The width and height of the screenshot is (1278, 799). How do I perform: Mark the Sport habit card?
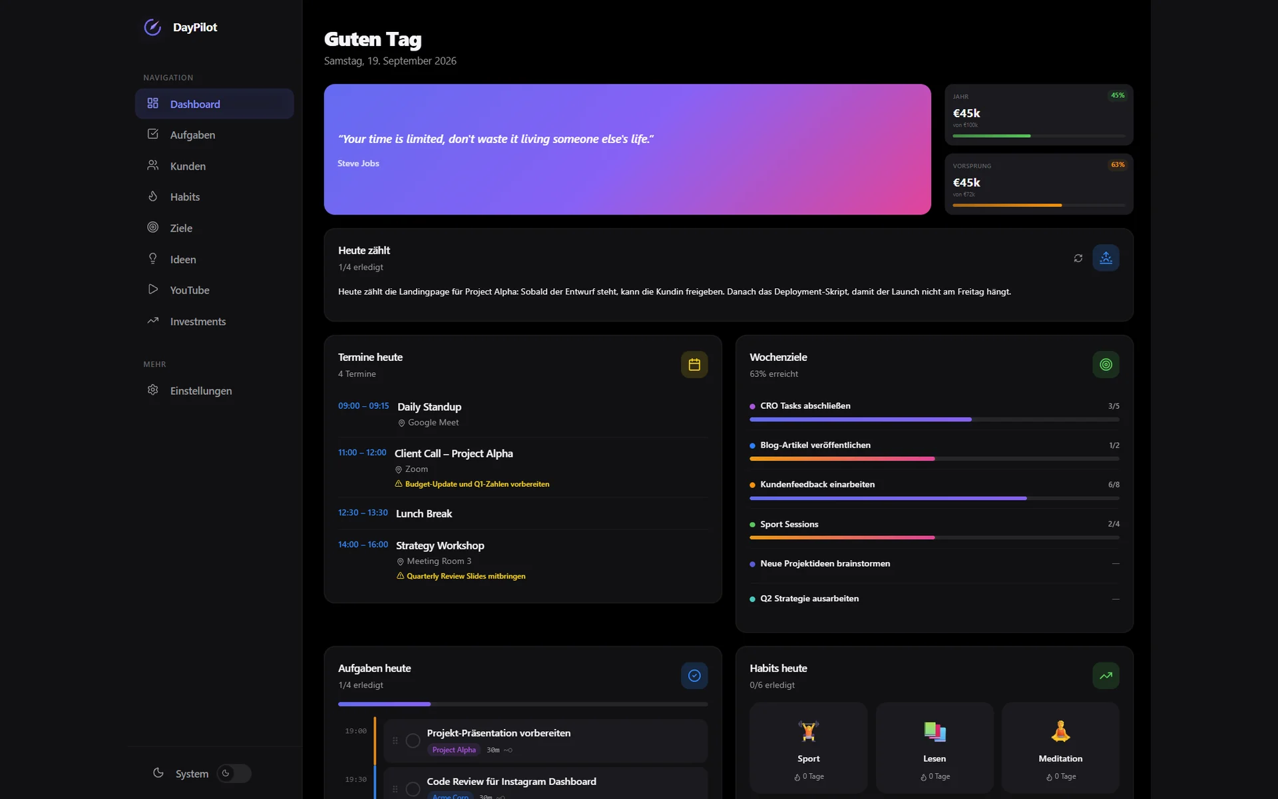click(808, 746)
